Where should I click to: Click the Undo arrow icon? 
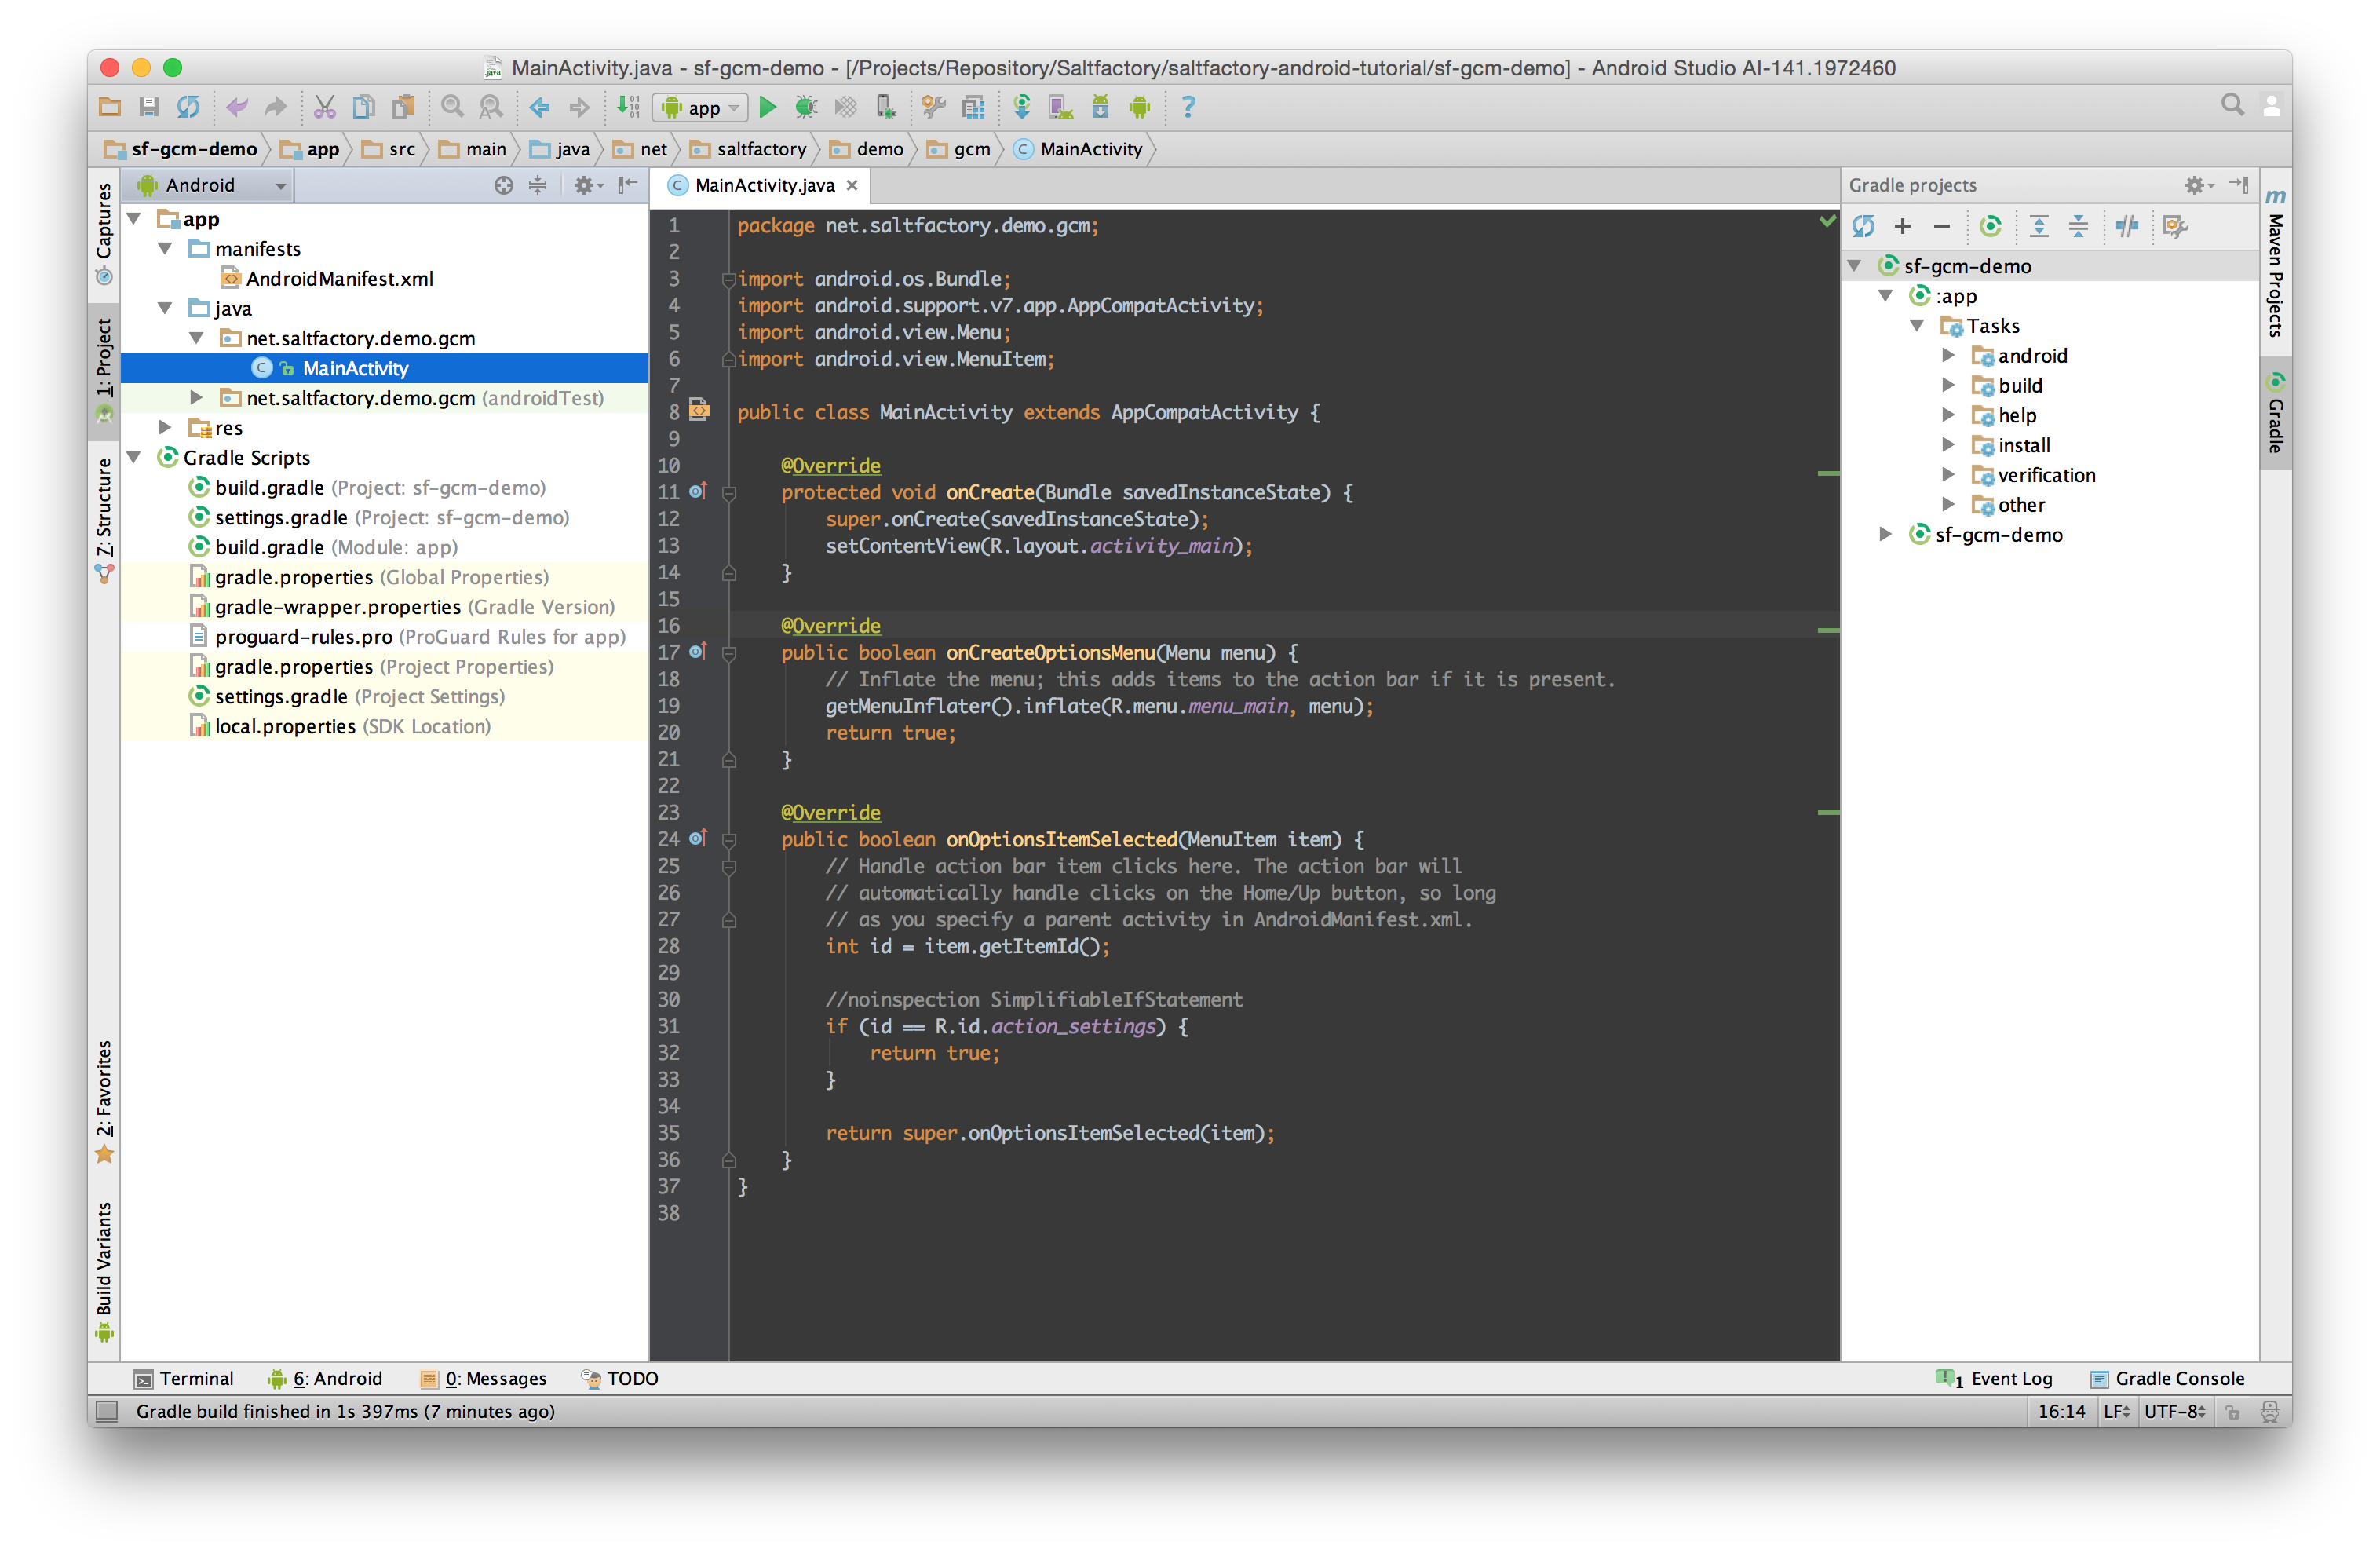pos(236,107)
